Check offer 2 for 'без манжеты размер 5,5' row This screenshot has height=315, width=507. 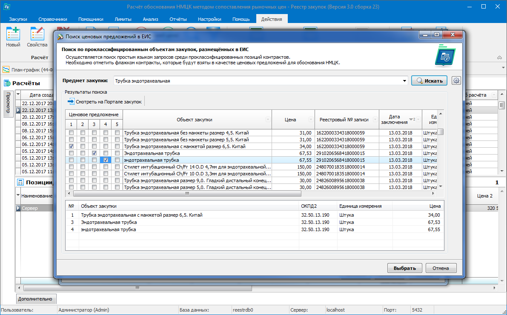tap(83, 139)
